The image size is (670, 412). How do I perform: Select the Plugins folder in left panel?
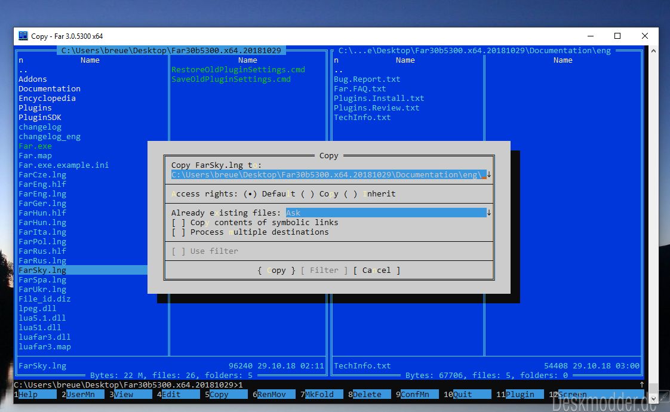tap(35, 107)
